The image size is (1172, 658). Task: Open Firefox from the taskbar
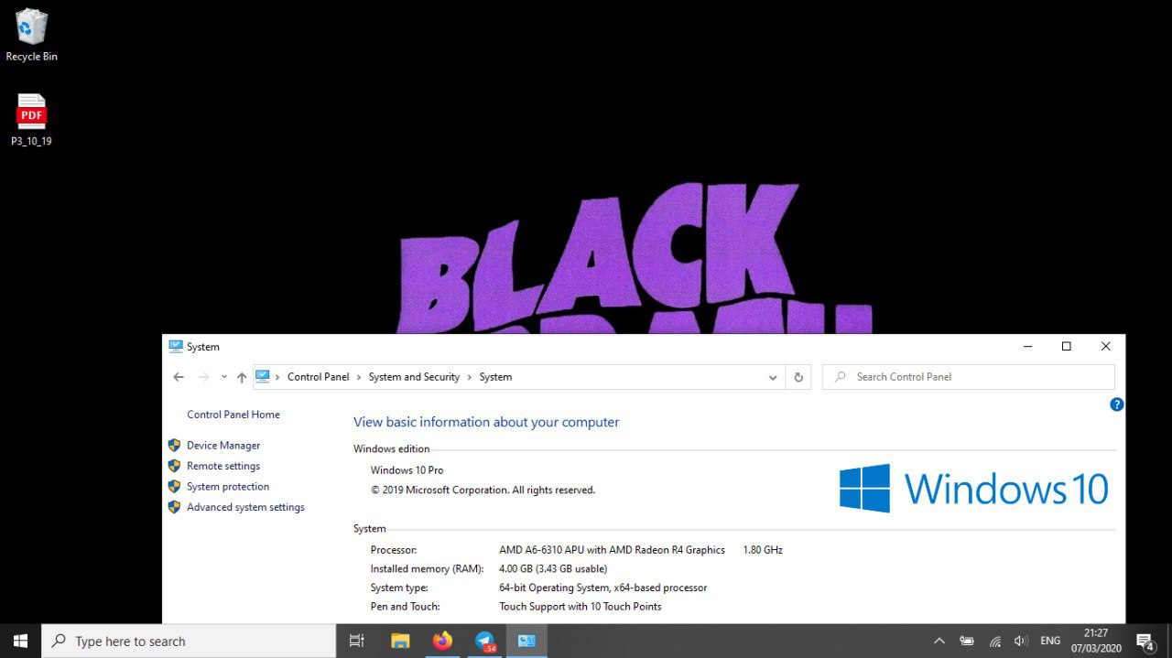click(x=442, y=641)
